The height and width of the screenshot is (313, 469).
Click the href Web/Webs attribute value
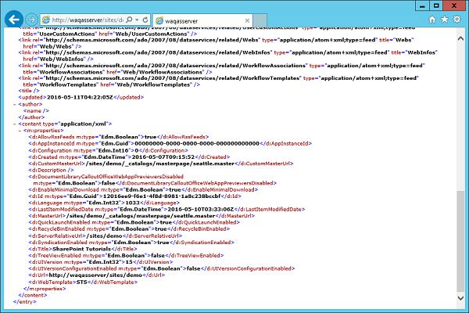(56, 46)
